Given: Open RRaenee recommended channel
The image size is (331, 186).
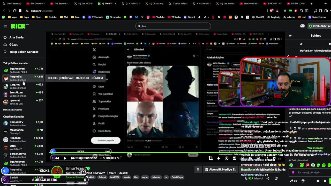Looking at the screenshot, I should click(23, 139).
